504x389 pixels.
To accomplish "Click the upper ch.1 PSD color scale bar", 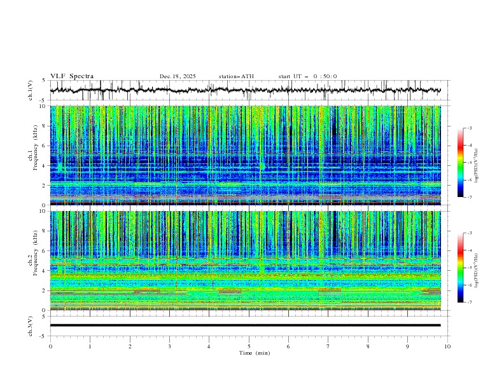I will click(461, 162).
